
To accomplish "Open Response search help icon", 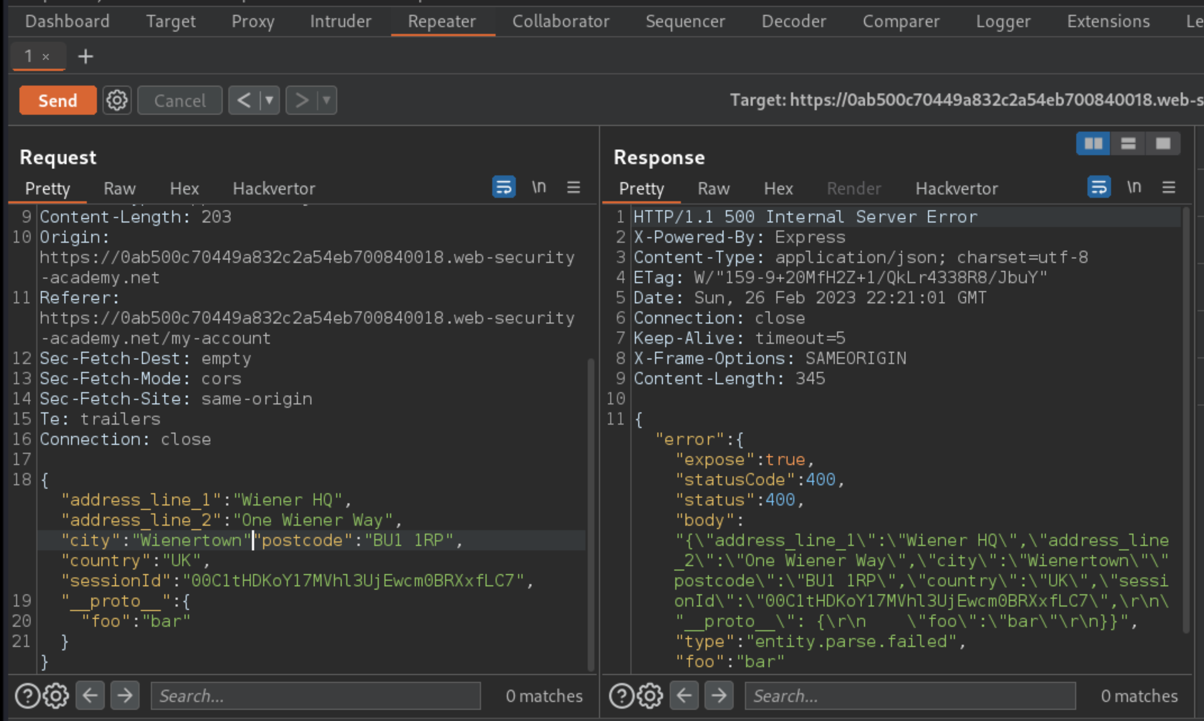I will click(621, 696).
